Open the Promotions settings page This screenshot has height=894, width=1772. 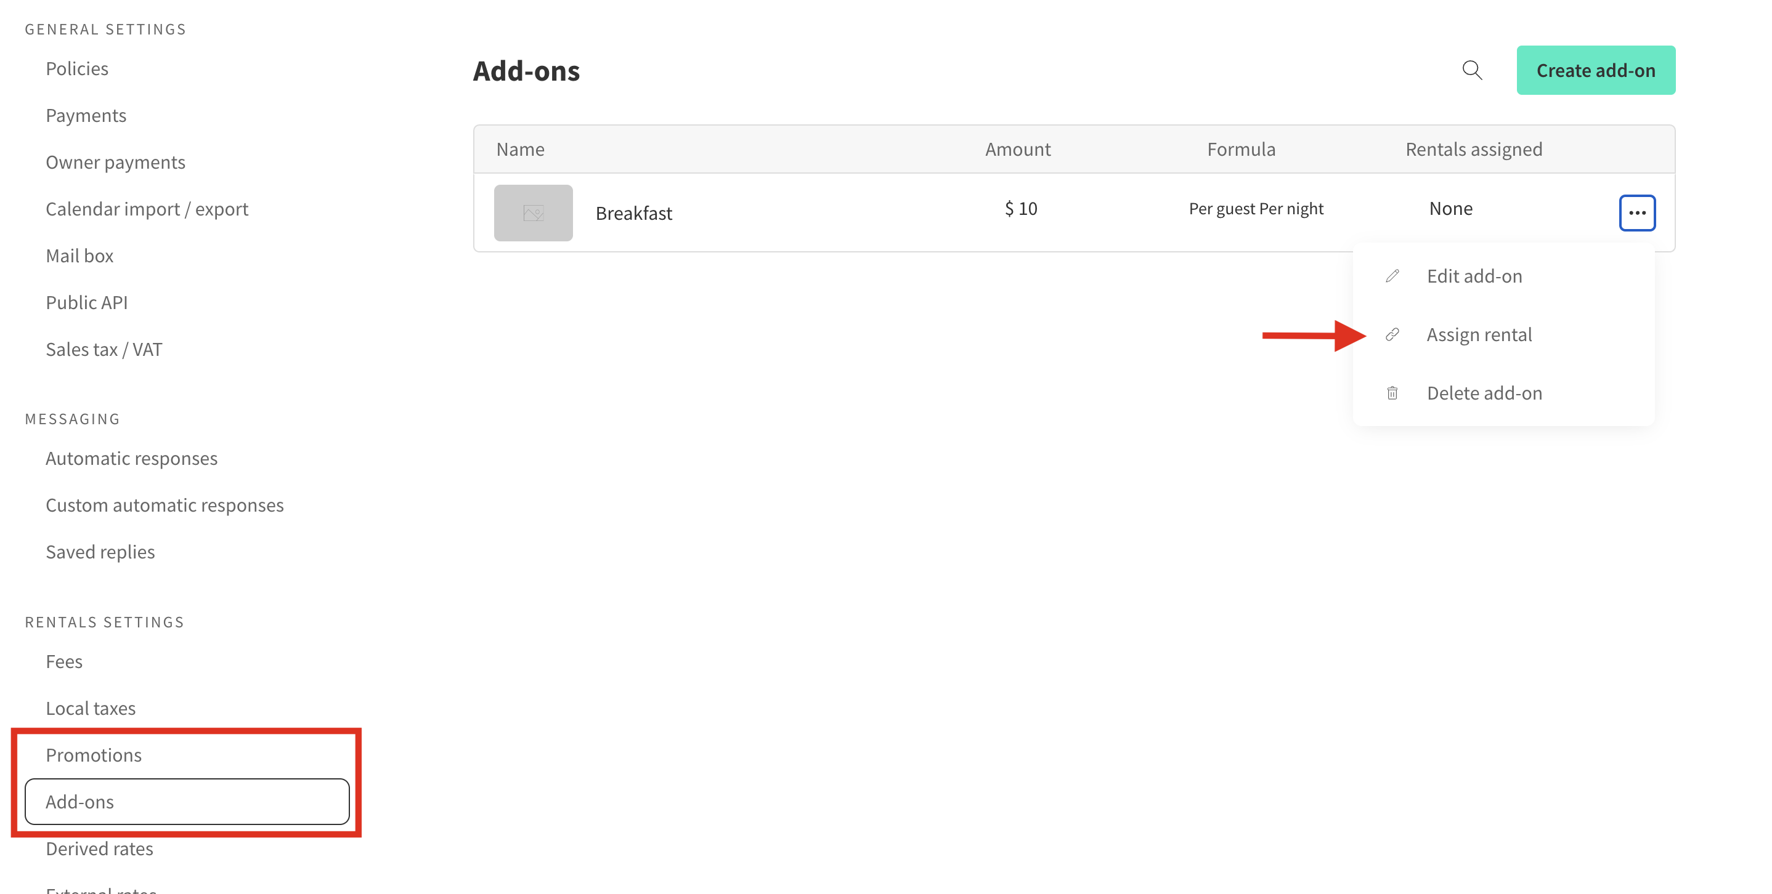[x=94, y=754]
